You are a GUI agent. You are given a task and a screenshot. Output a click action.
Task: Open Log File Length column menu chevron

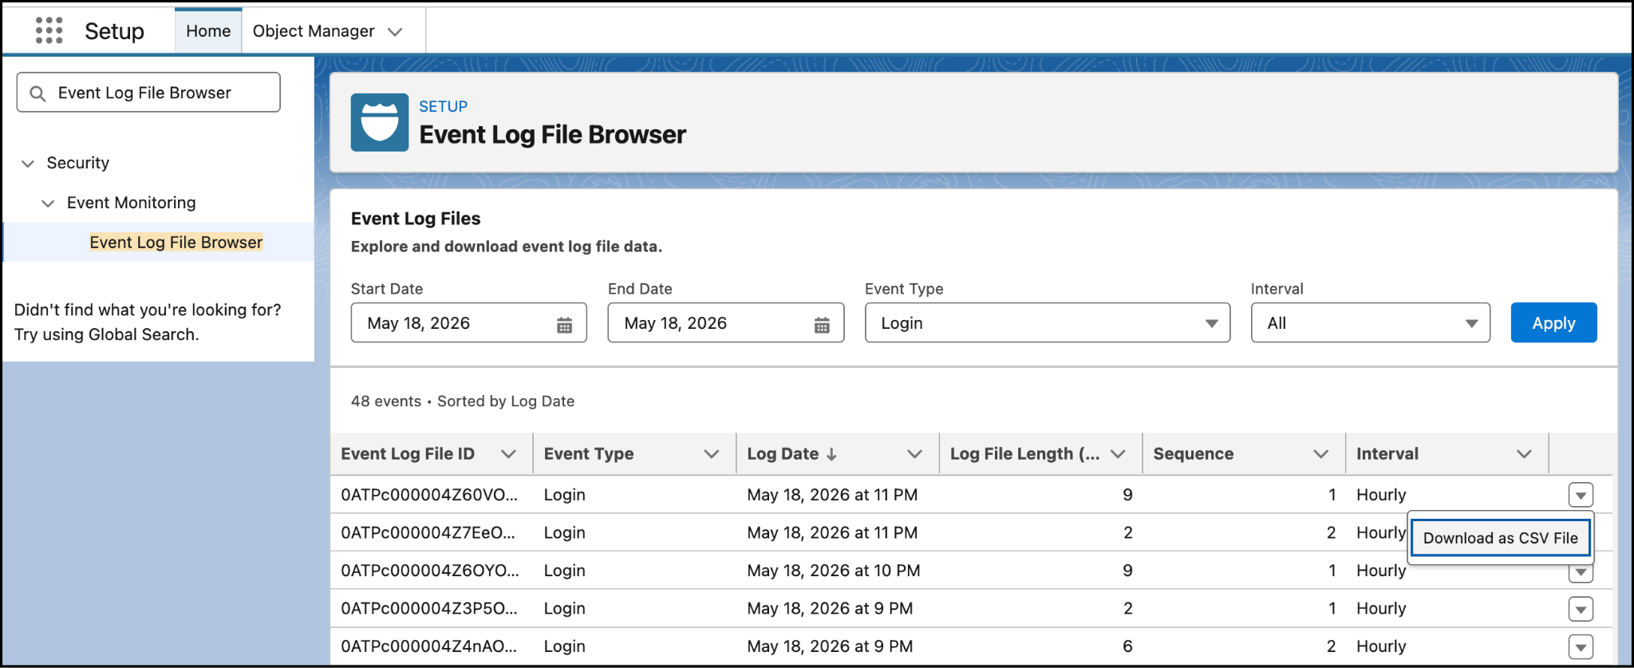pyautogui.click(x=1118, y=454)
